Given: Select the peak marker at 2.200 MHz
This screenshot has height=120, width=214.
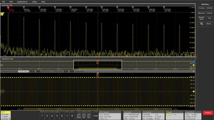Looking at the screenshot, I should (86, 7).
